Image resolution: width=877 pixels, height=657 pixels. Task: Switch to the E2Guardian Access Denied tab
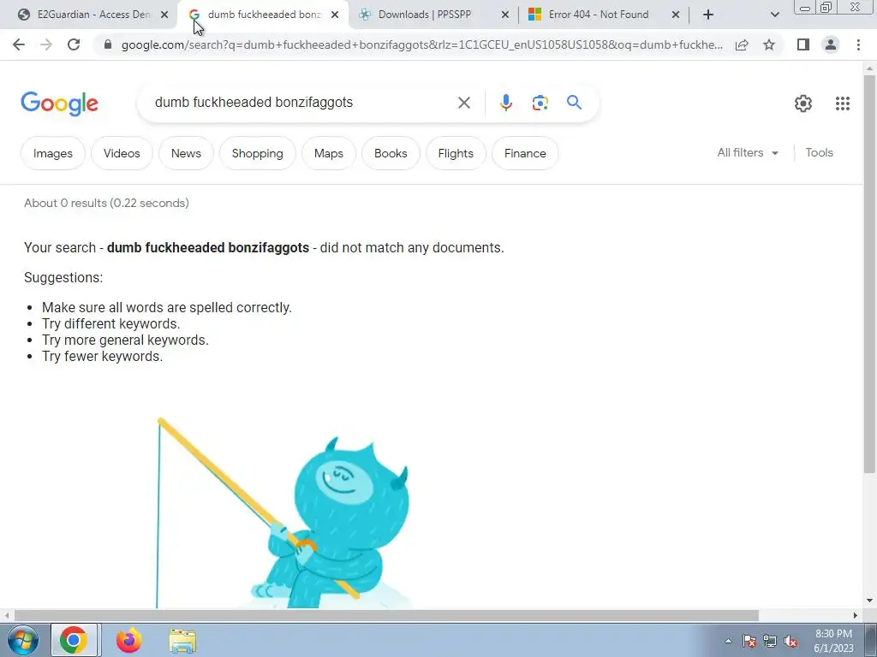coord(94,15)
